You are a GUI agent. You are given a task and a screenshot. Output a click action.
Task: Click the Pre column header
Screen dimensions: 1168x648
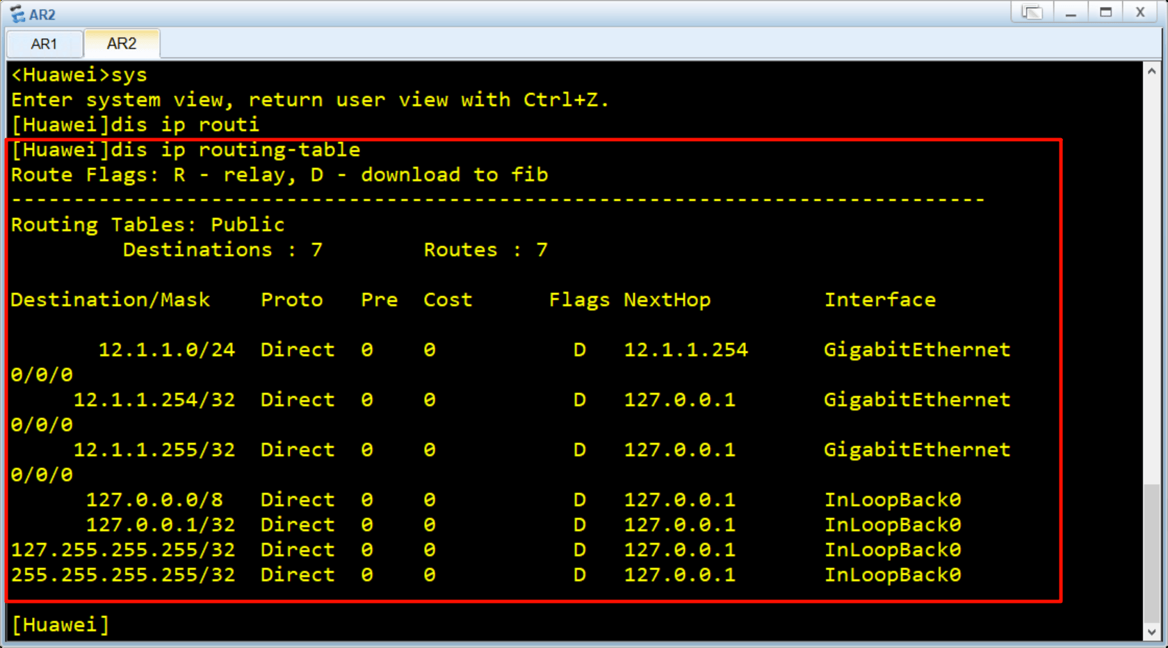click(380, 300)
